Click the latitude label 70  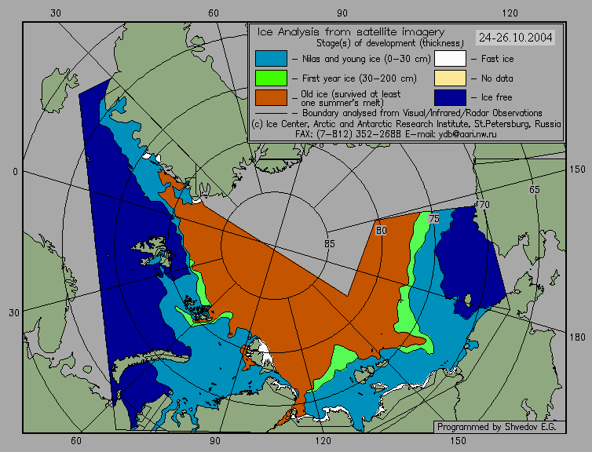tap(484, 205)
